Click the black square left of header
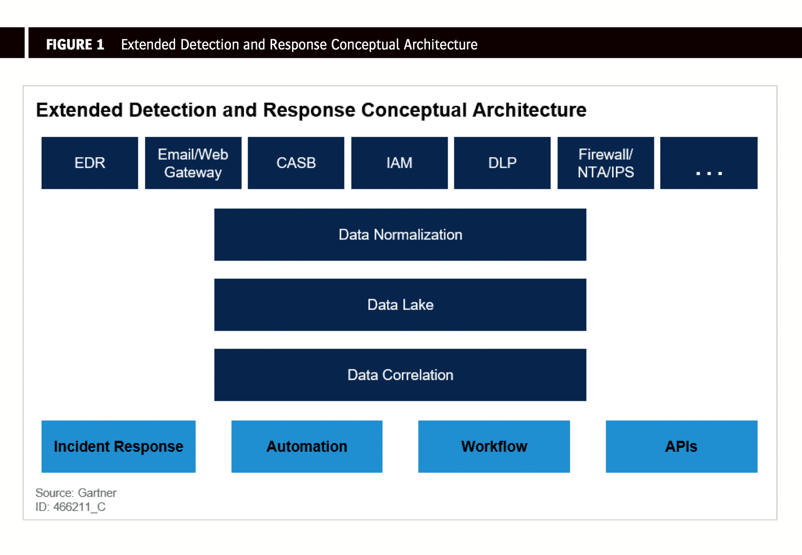This screenshot has height=555, width=802. [x=12, y=43]
